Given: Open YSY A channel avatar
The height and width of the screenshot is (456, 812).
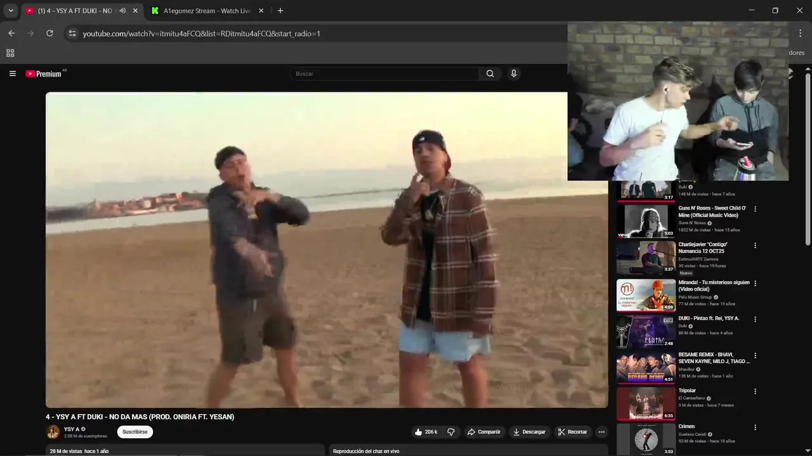Looking at the screenshot, I should (53, 432).
